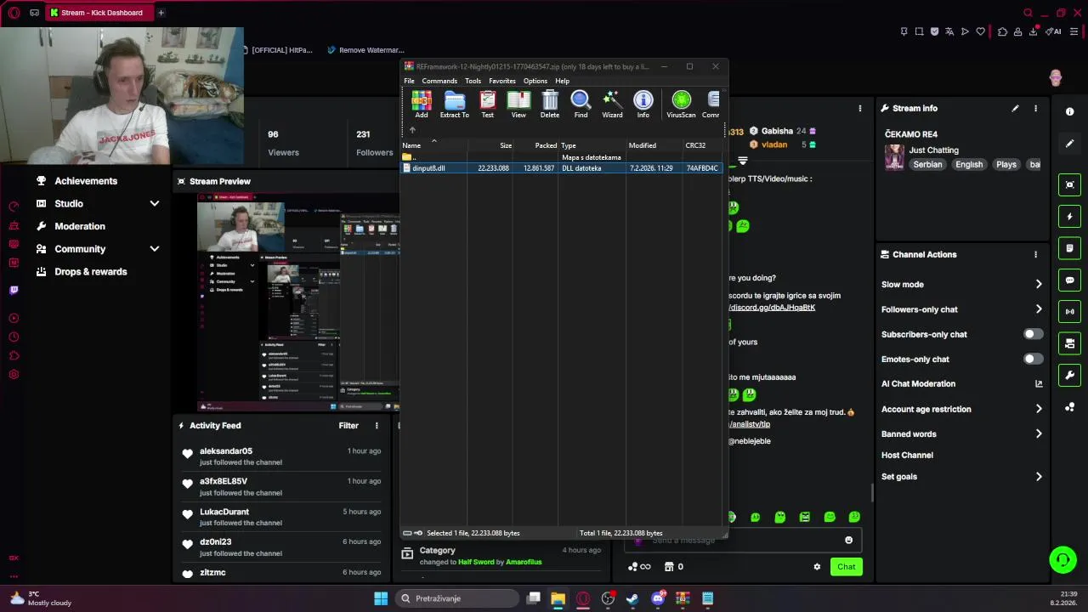Expand the Studio sidebar section
Viewport: 1088px width, 612px height.
155,204
